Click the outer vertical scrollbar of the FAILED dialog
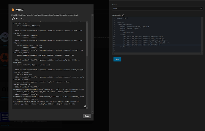 [92, 64]
